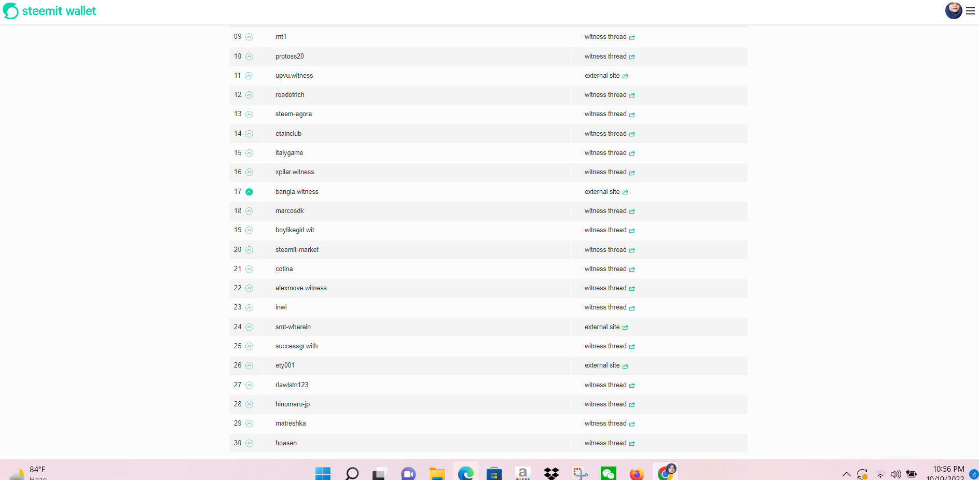Image resolution: width=979 pixels, height=480 pixels.
Task: Click witness name successgr.with
Action: [x=296, y=346]
